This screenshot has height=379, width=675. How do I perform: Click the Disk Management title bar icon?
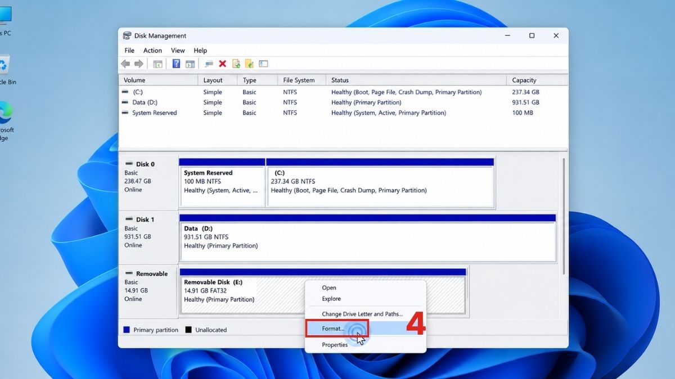[127, 35]
